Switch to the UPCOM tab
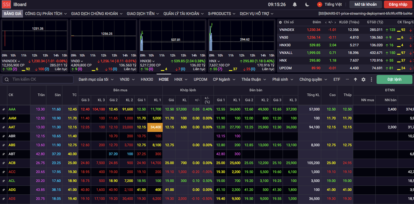The width and height of the screenshot is (414, 204). [x=201, y=80]
